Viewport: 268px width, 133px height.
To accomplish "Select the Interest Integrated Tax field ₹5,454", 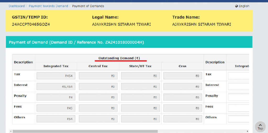I will [x=56, y=86].
